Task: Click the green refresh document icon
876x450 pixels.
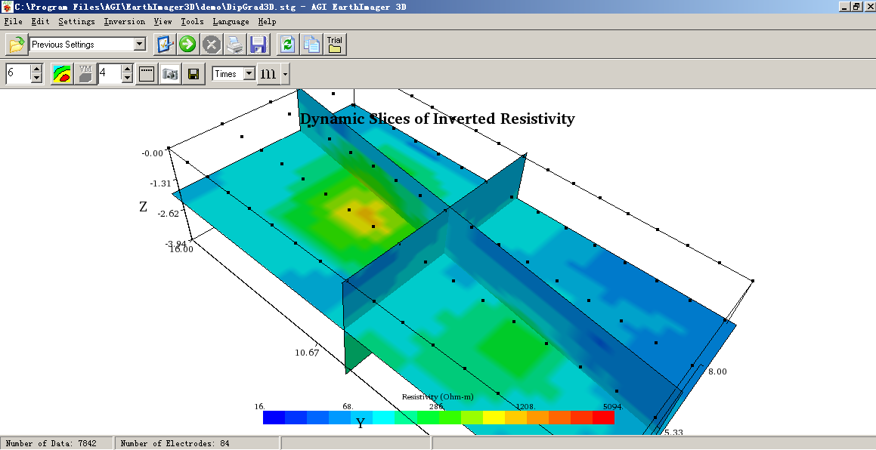Action: (288, 44)
